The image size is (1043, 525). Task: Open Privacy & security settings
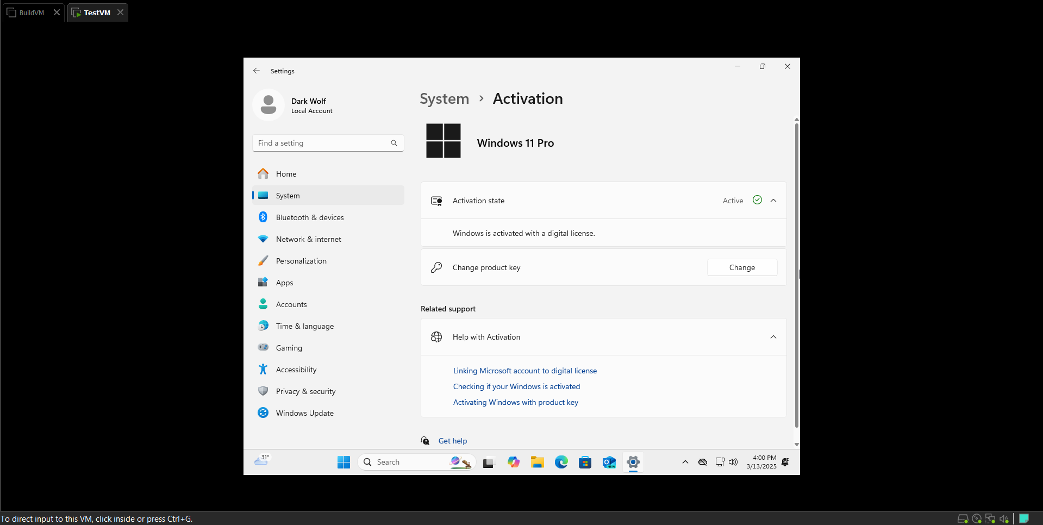click(328, 391)
